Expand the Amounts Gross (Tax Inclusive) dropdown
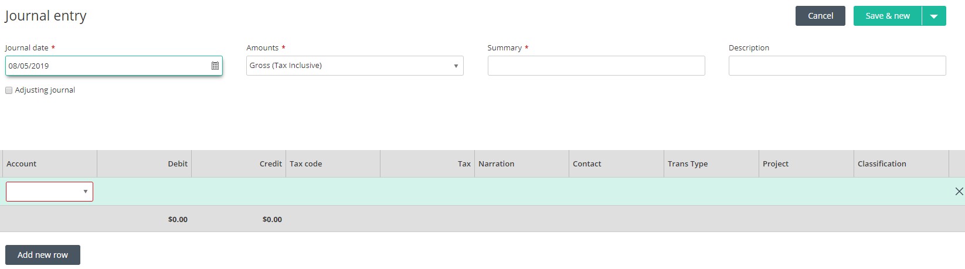This screenshot has height=269, width=965. point(354,66)
